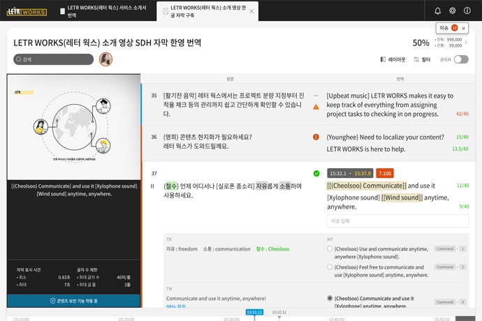
Task: Click the 15:32.1 ~ 15:37.9 timecode
Action: [x=350, y=173]
